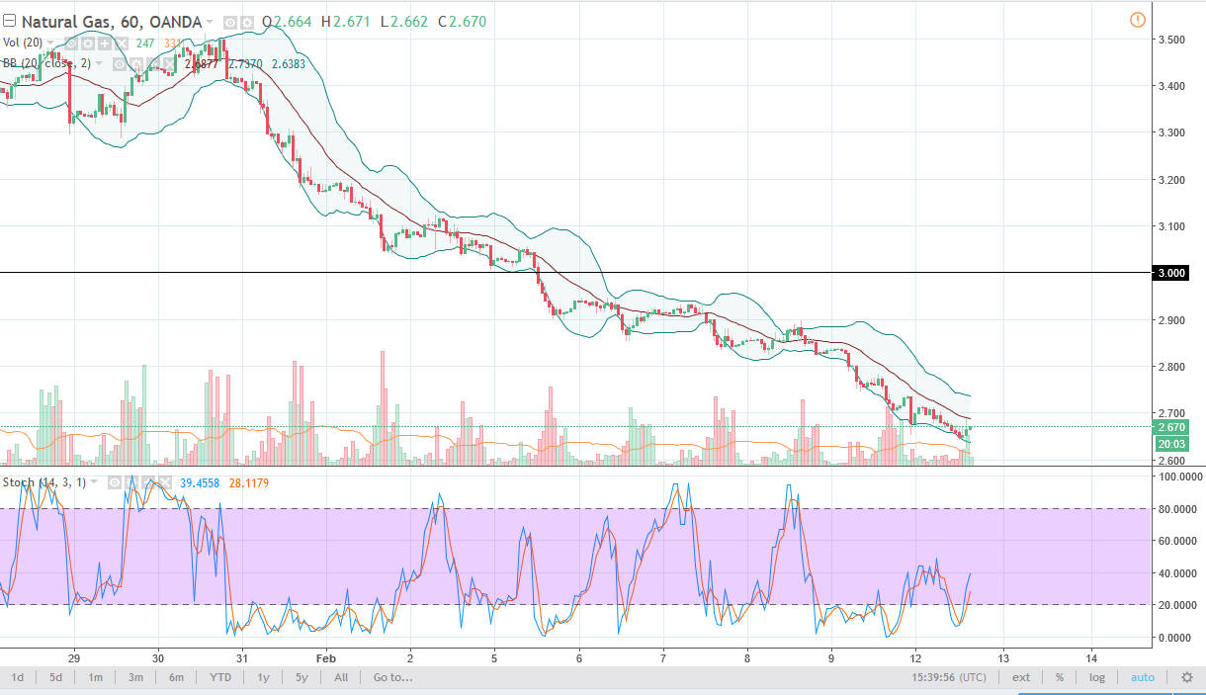The height and width of the screenshot is (695, 1206).
Task: Expand the BB (20, close, 2) dropdown arrow
Action: pos(99,64)
